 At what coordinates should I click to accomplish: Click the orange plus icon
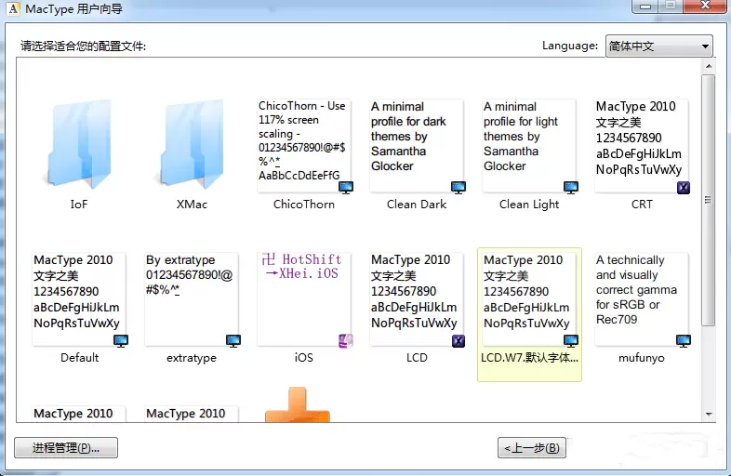pos(298,404)
